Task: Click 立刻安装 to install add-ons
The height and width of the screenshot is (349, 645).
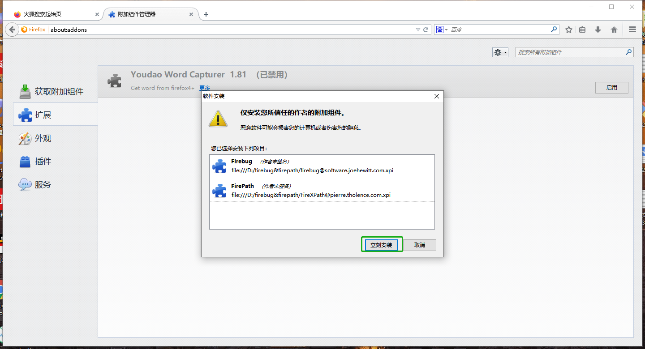Action: (x=381, y=245)
